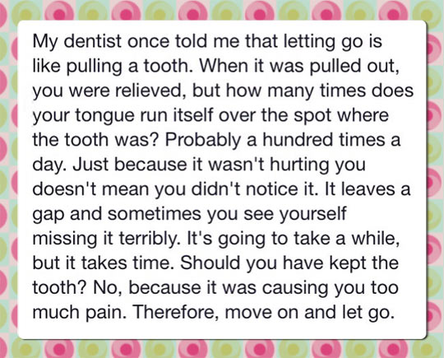Click the word "hurting" in the quote
The height and width of the screenshot is (358, 444).
(299, 165)
